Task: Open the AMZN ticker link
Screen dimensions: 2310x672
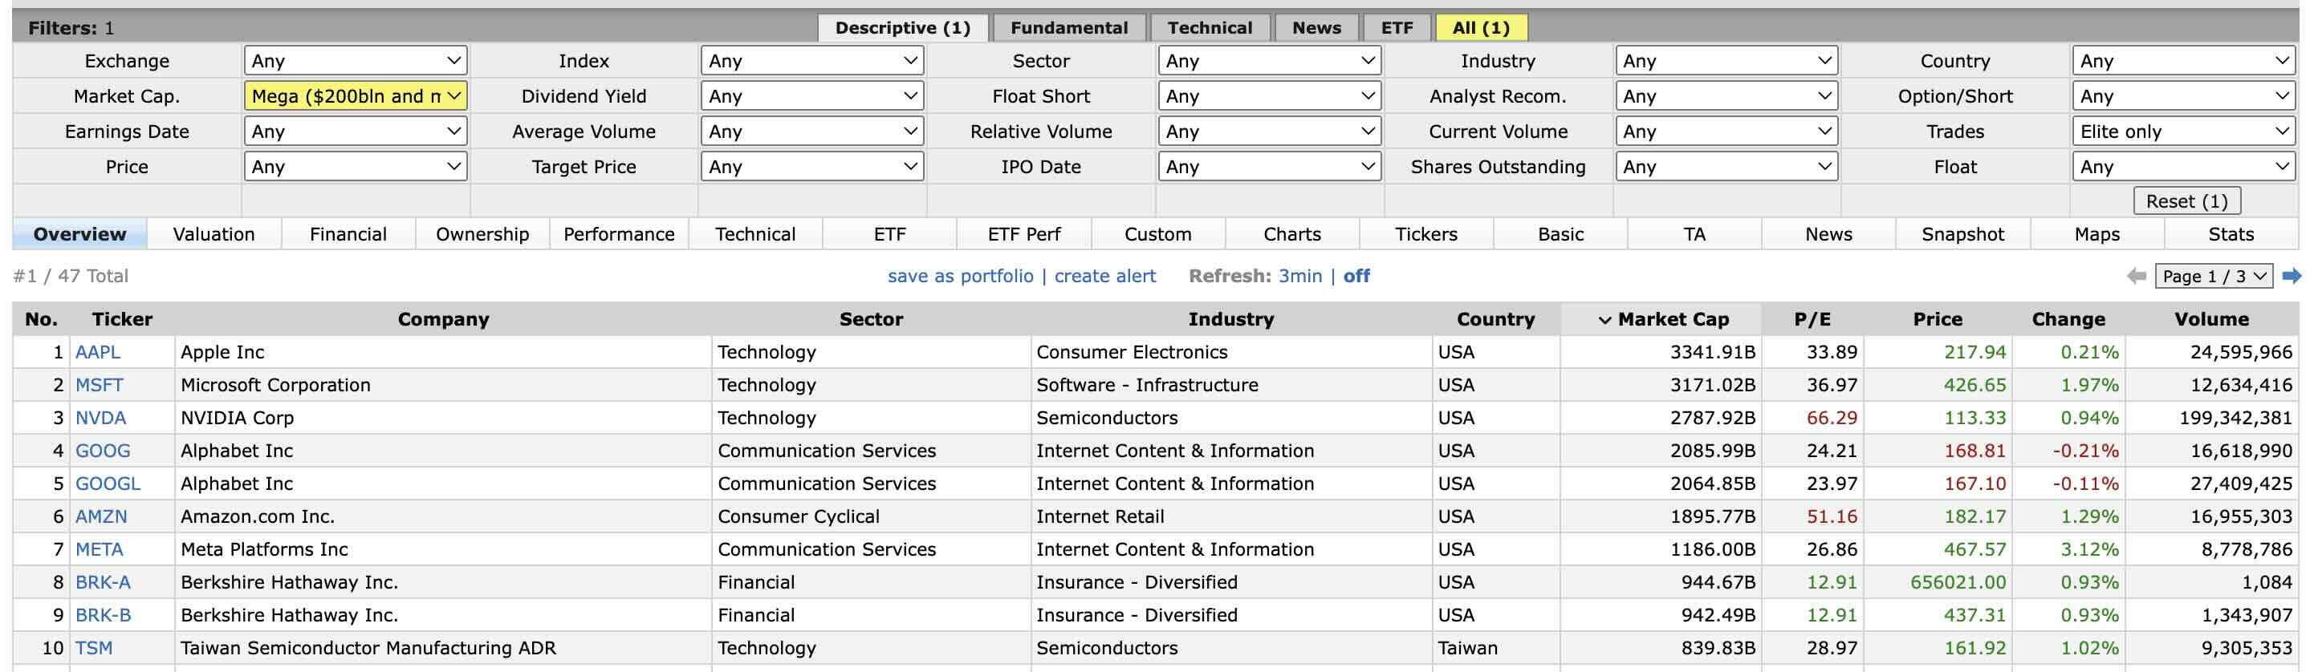Action: pyautogui.click(x=101, y=517)
